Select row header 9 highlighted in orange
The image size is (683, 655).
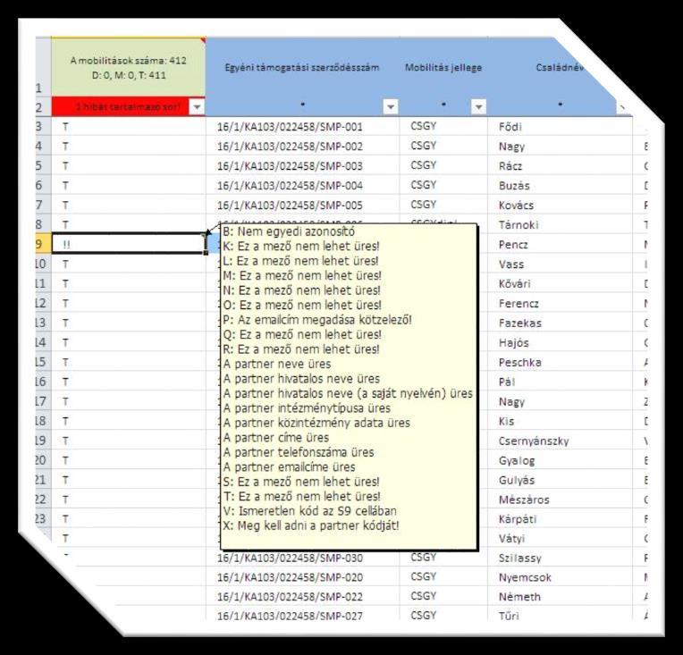[x=43, y=244]
